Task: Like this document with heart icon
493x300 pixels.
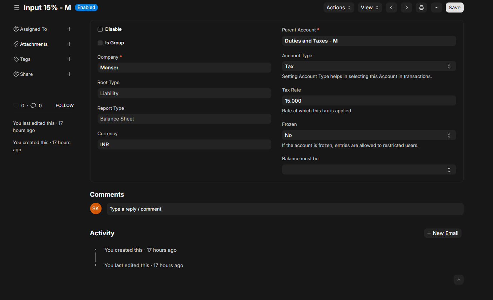Action: pyautogui.click(x=16, y=106)
